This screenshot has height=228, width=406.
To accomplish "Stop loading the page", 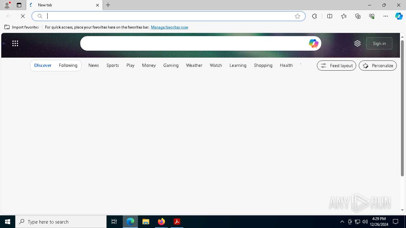I will [x=23, y=16].
